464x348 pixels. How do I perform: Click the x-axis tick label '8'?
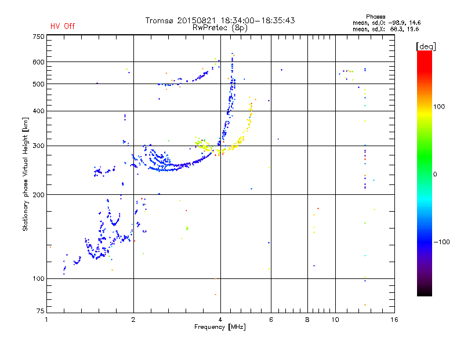[307, 320]
